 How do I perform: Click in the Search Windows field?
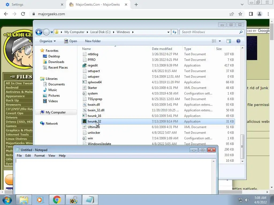(210, 32)
